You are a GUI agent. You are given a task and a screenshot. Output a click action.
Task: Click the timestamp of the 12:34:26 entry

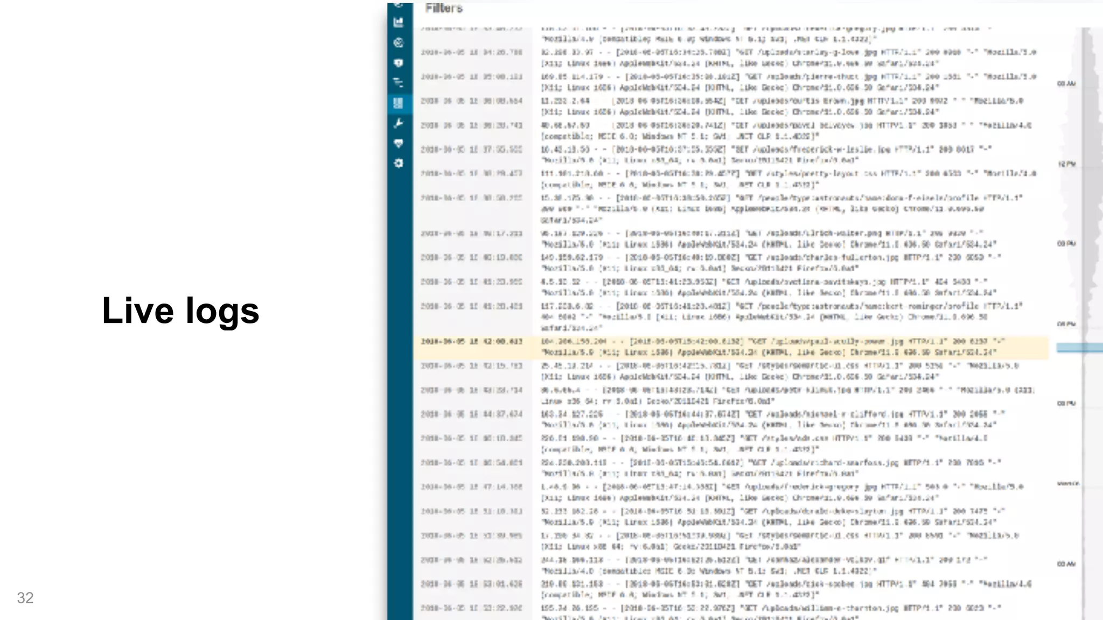(x=471, y=53)
